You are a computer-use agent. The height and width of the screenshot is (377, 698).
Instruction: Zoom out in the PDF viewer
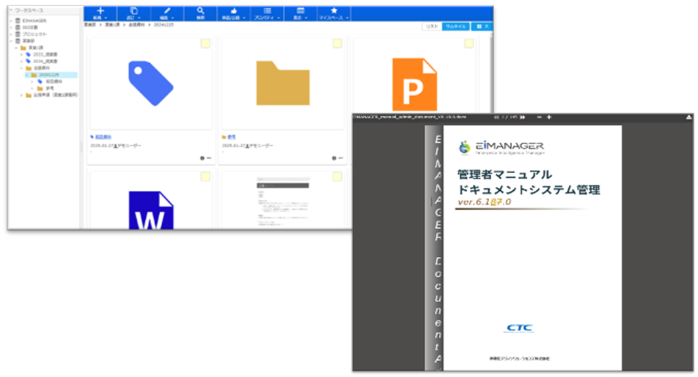pyautogui.click(x=539, y=117)
